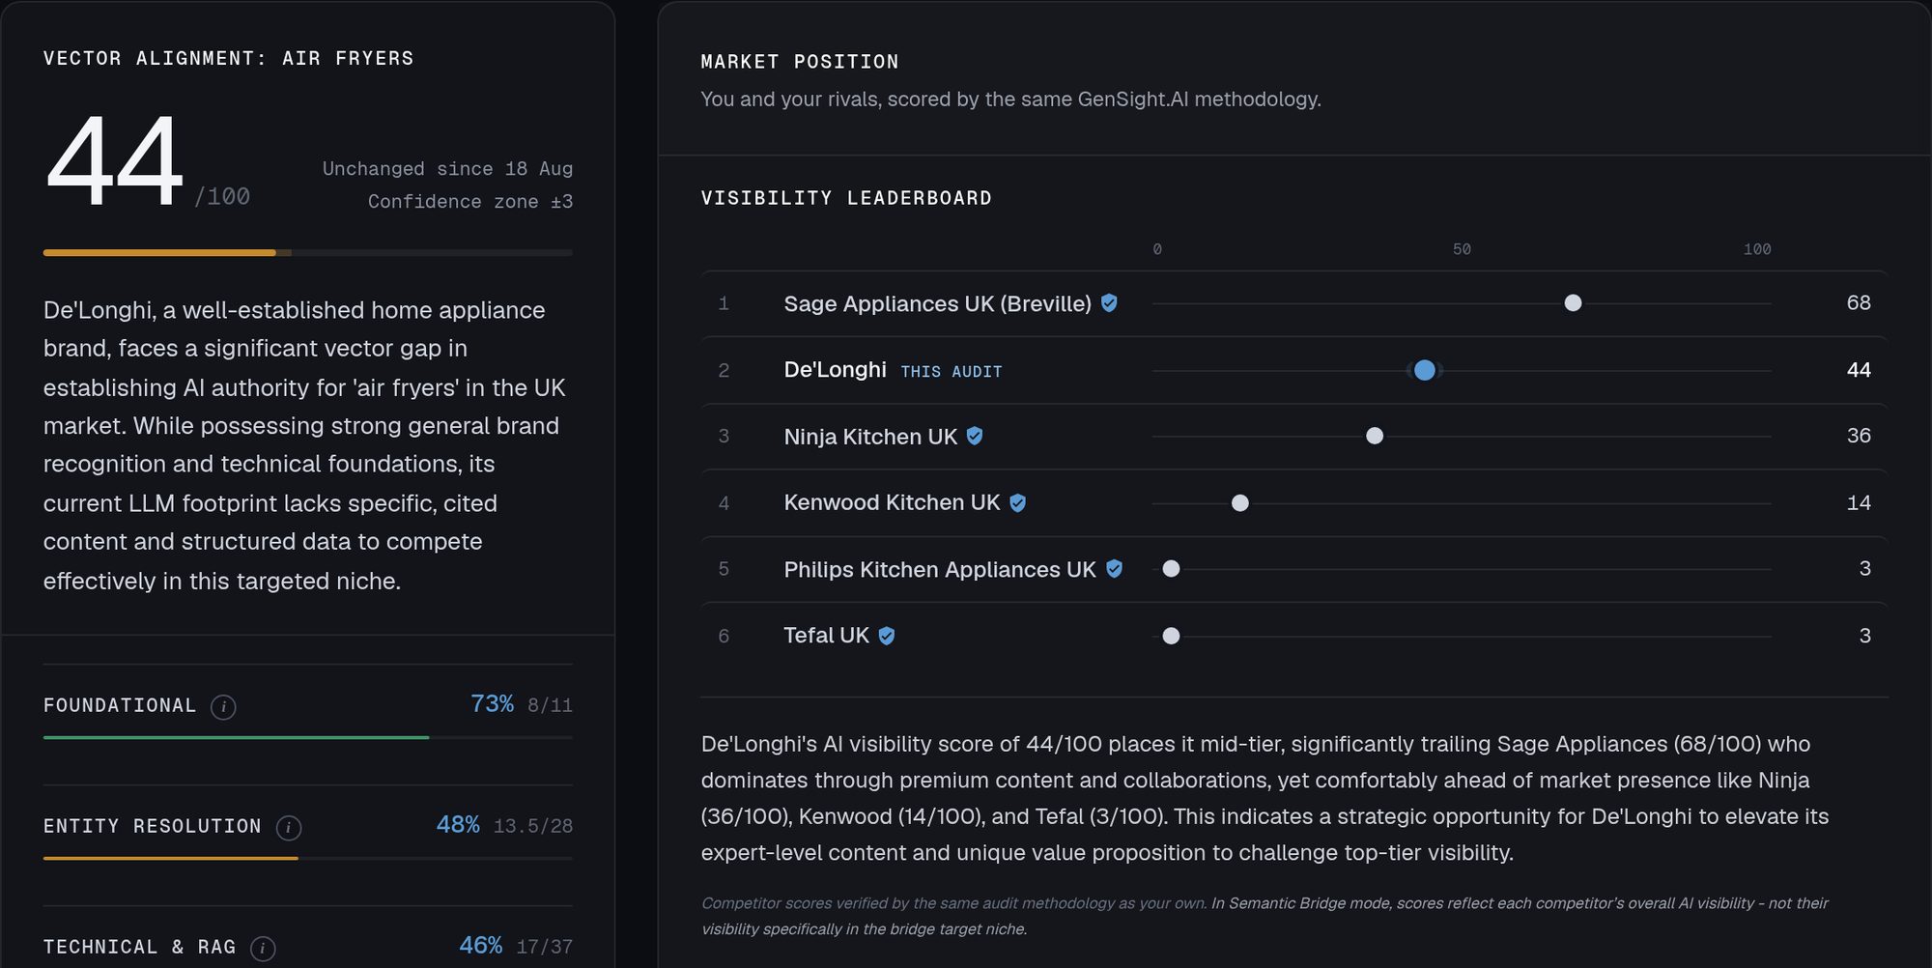Open the Foundational info icon
The width and height of the screenshot is (1932, 968).
pos(223,707)
